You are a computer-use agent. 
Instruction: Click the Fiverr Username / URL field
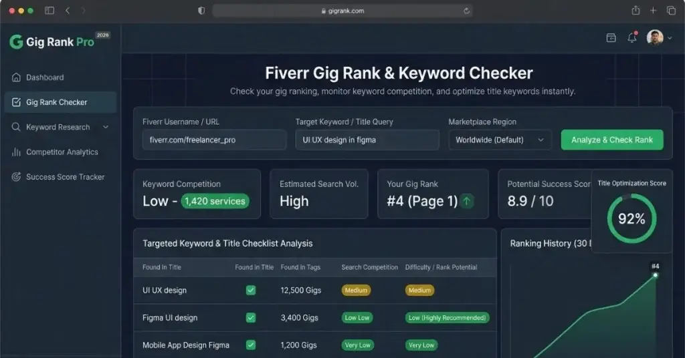[214, 140]
